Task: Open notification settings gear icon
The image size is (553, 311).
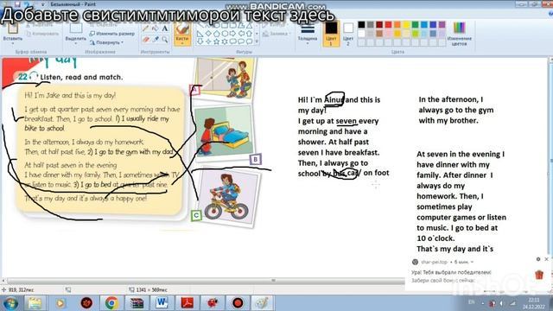Action: [x=538, y=259]
